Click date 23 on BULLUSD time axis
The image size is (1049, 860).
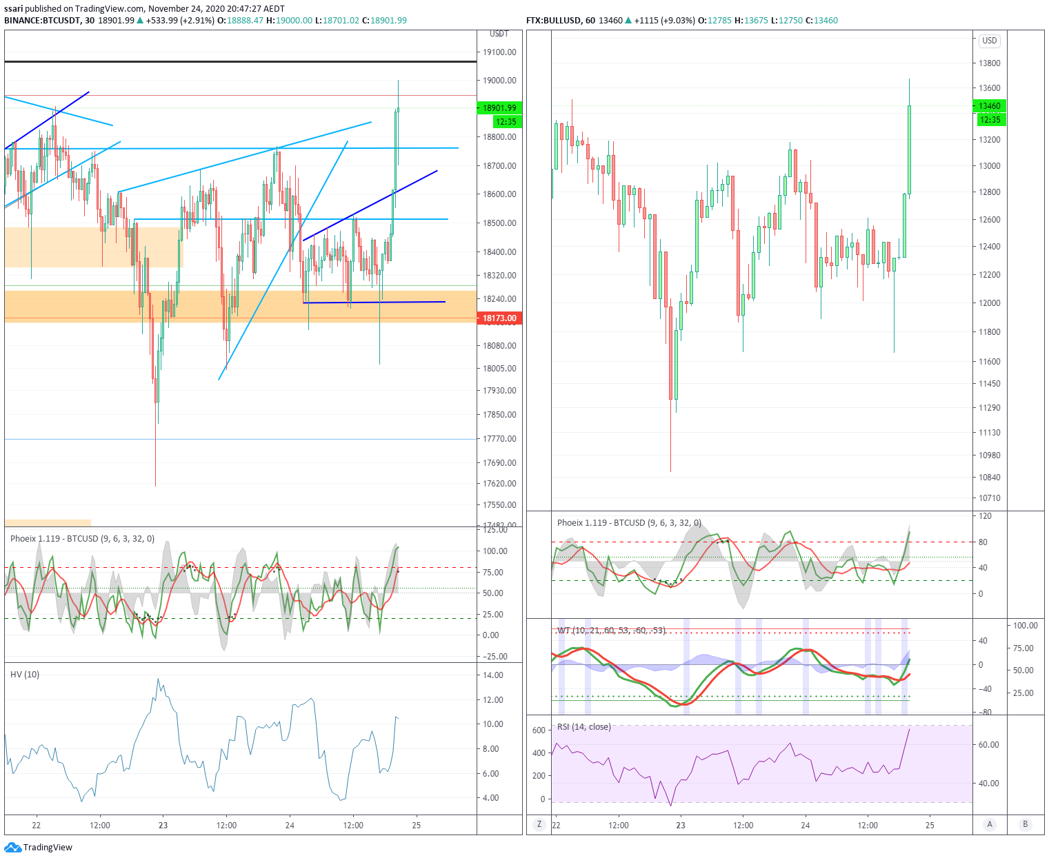(681, 826)
